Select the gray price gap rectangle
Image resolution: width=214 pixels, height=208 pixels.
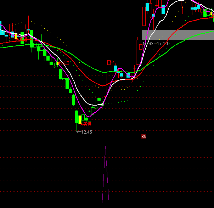177,35
